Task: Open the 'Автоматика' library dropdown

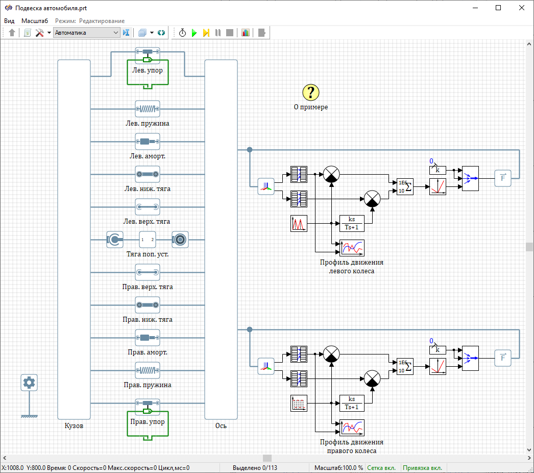Action: [x=86, y=33]
